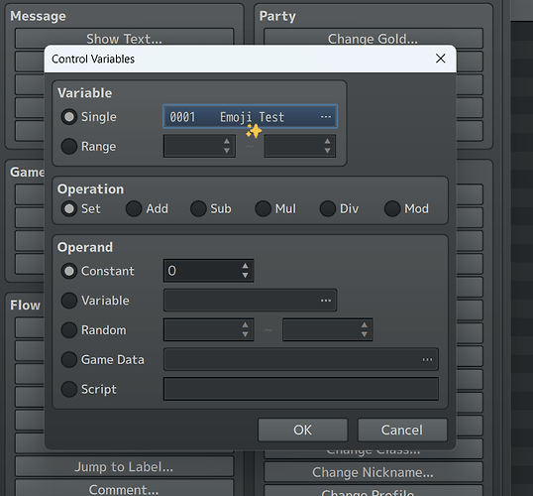This screenshot has width=533, height=496.
Task: Click Change Profile command button
Action: point(373,491)
